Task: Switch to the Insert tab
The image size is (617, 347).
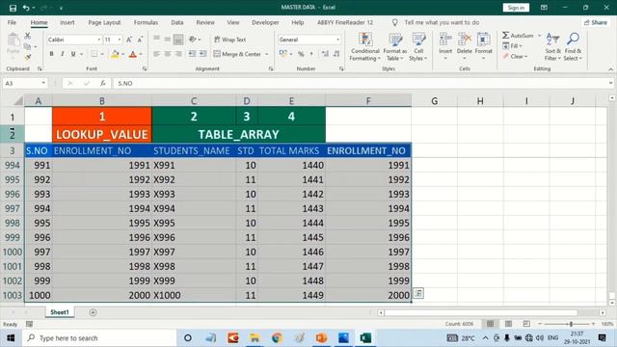Action: click(67, 22)
